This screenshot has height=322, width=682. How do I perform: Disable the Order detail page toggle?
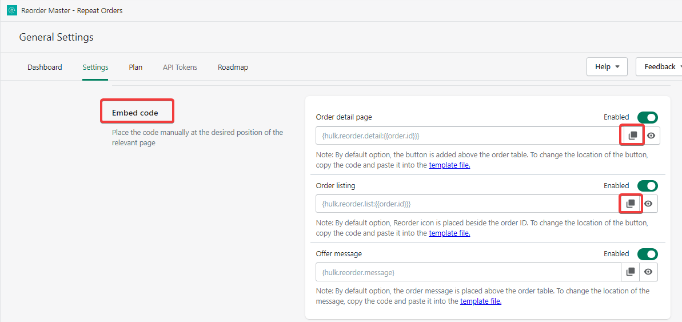[647, 117]
